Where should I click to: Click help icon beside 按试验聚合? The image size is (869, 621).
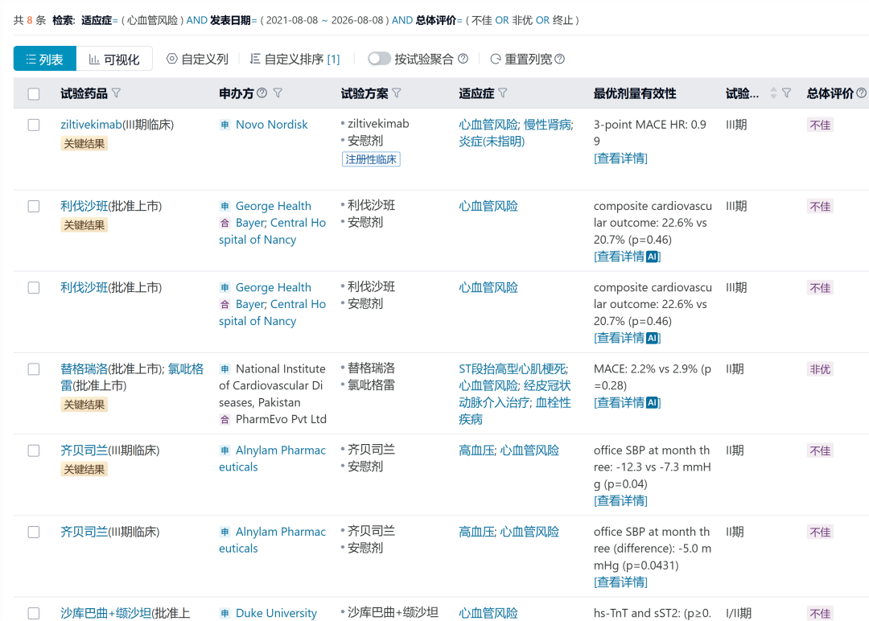tap(463, 58)
